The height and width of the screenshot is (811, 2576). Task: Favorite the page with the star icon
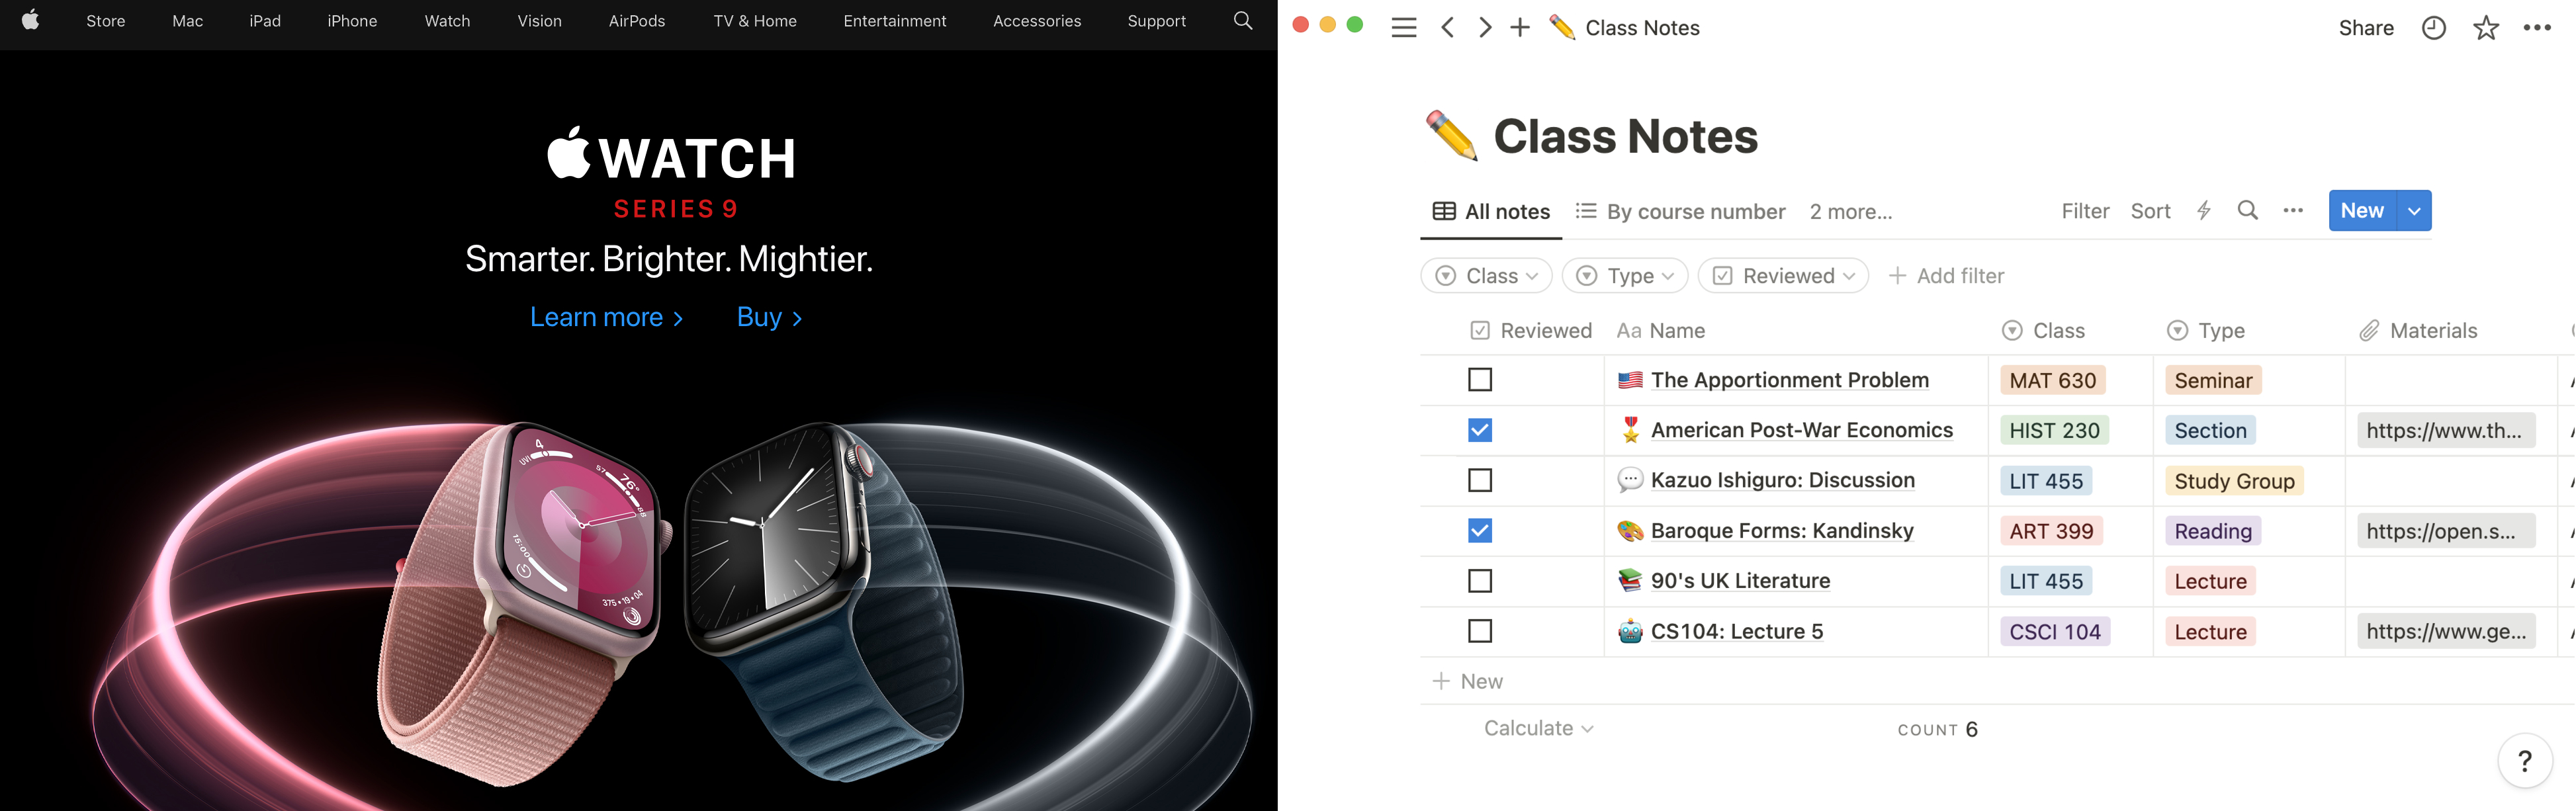coord(2485,28)
